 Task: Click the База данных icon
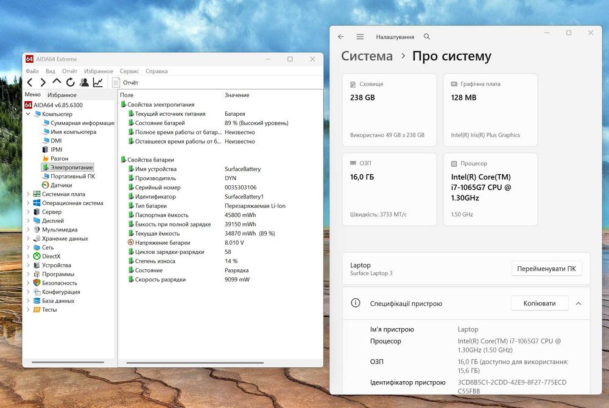[x=37, y=301]
